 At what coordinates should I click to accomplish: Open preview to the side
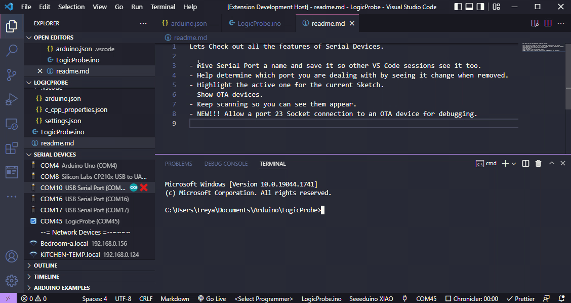pyautogui.click(x=535, y=23)
